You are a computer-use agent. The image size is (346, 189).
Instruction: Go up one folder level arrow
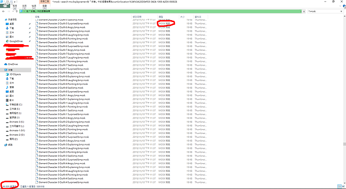16,11
